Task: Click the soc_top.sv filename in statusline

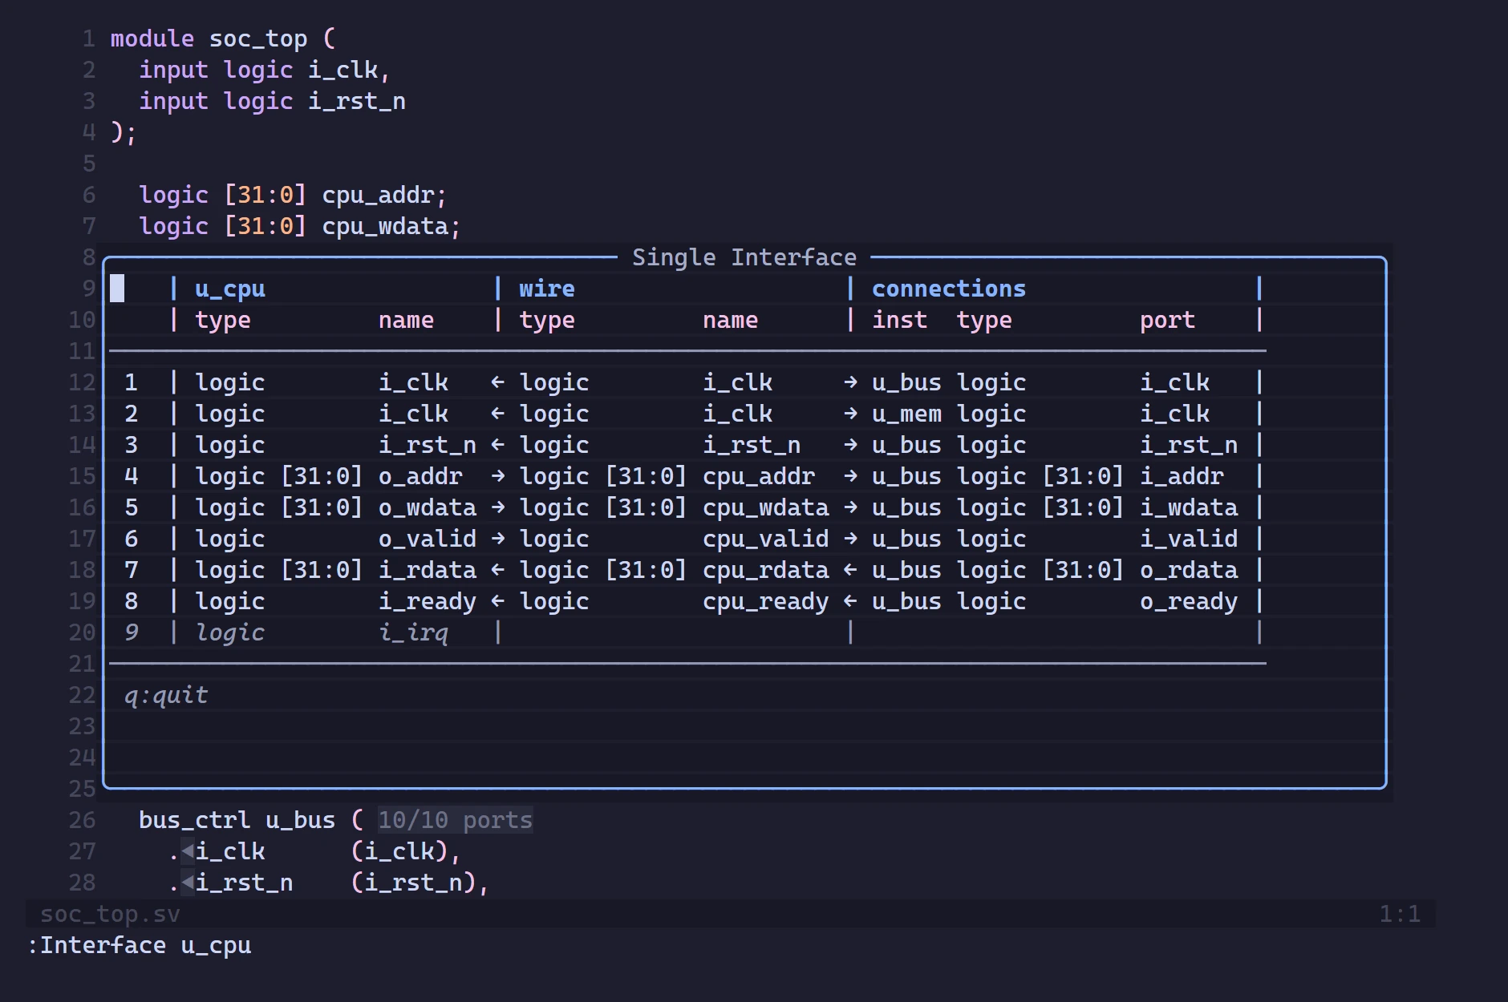Action: [x=110, y=914]
